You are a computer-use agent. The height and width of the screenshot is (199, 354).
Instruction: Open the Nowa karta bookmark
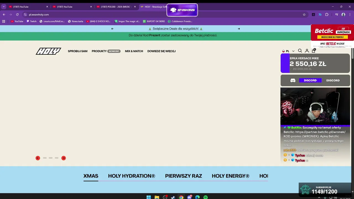pos(76,21)
